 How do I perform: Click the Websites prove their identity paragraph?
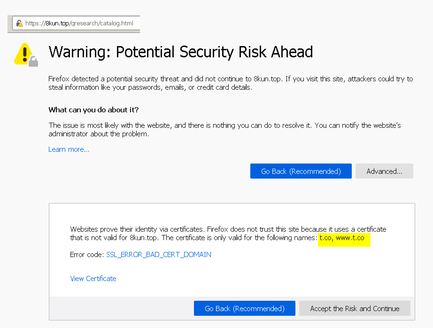click(x=228, y=234)
